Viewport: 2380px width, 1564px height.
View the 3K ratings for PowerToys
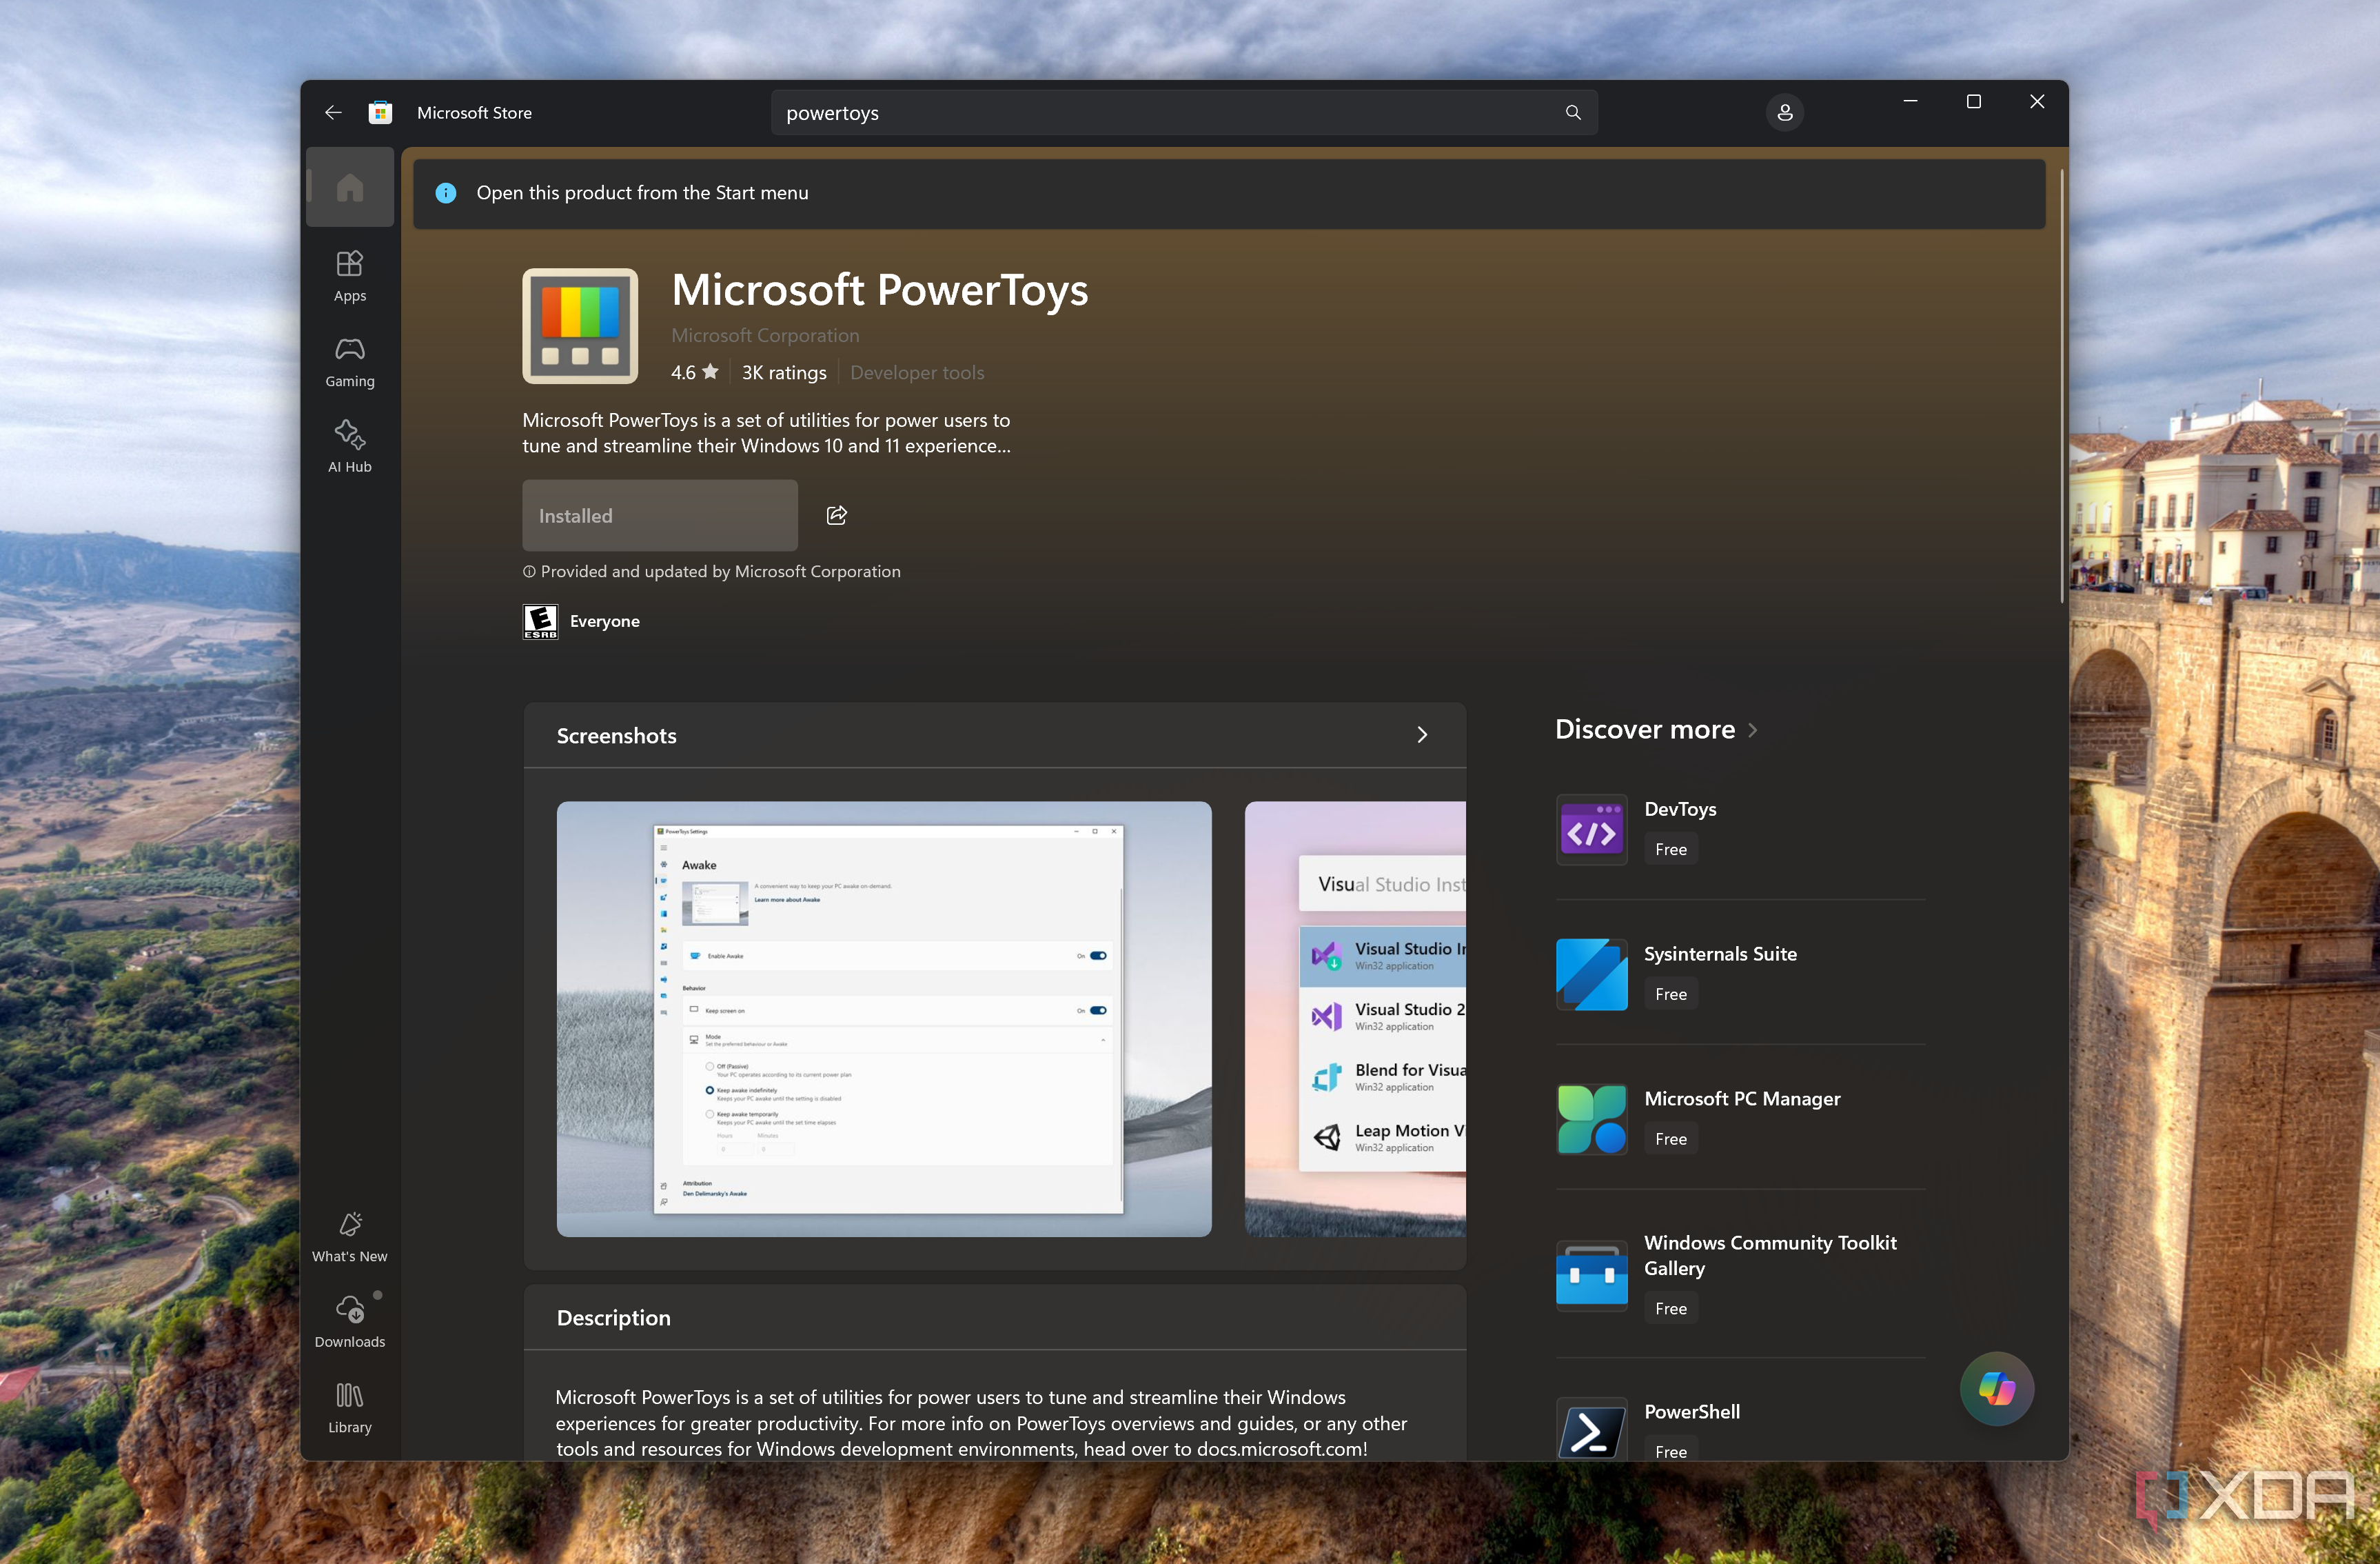point(783,371)
